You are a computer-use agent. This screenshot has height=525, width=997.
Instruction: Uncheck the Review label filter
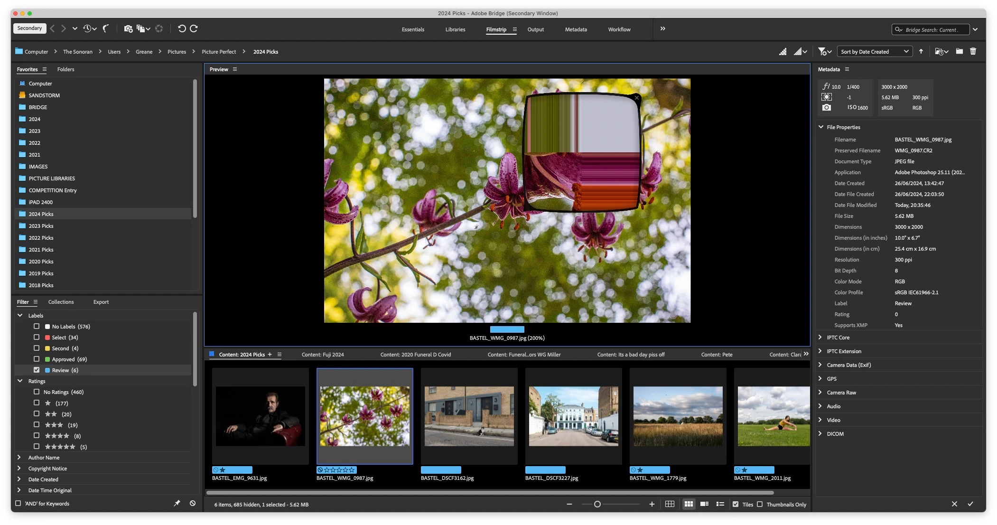click(x=37, y=370)
